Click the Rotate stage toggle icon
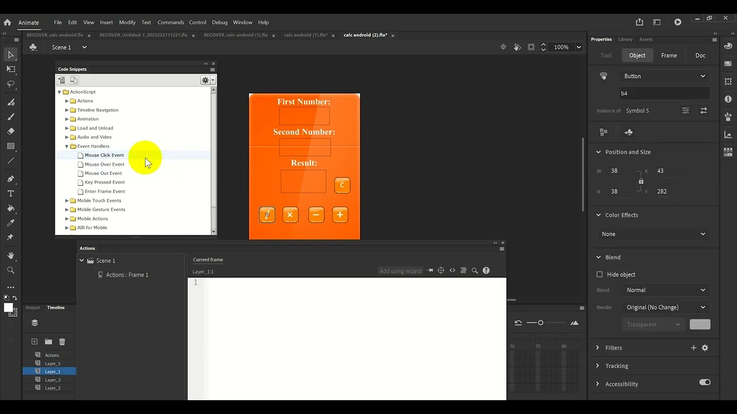 517,47
